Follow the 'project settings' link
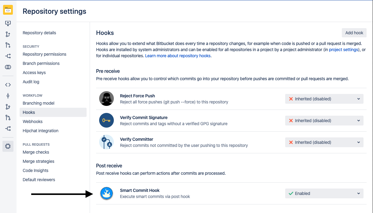 coord(343,50)
